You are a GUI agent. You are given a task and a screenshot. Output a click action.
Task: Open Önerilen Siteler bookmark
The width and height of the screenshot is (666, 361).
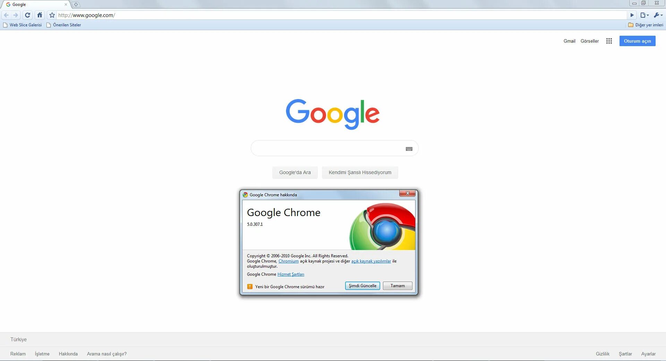pyautogui.click(x=64, y=25)
